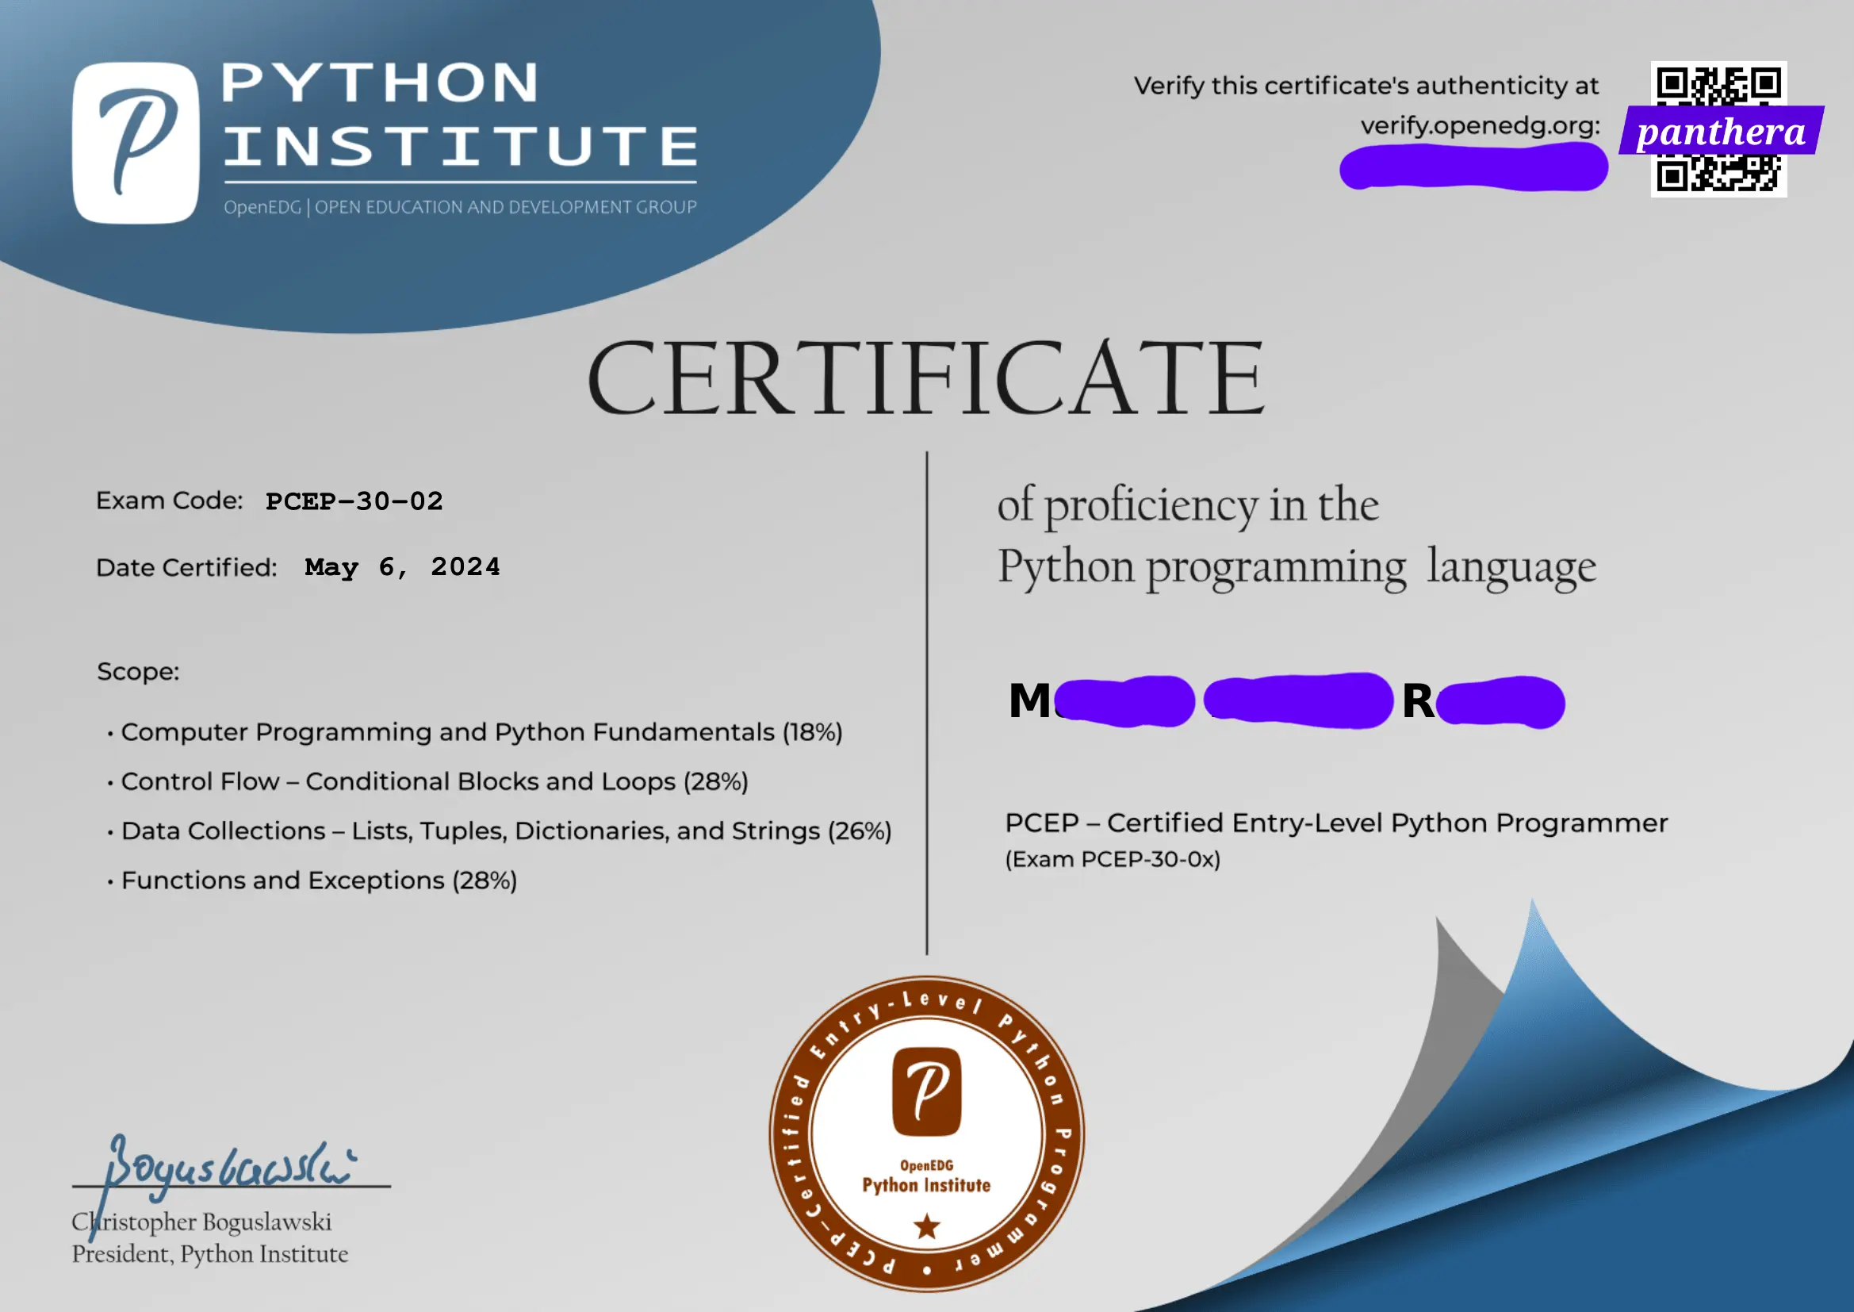1854x1312 pixels.
Task: Click 'Computer Programming and Python Fundamentals (18%)'
Action: [x=481, y=732]
